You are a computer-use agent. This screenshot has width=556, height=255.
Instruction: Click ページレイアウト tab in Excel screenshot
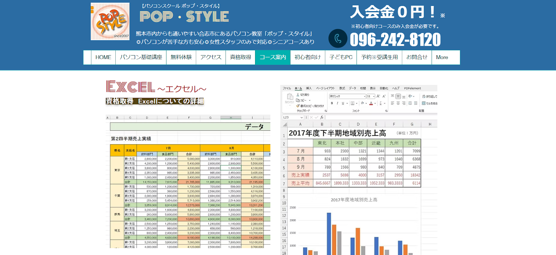[x=325, y=88]
